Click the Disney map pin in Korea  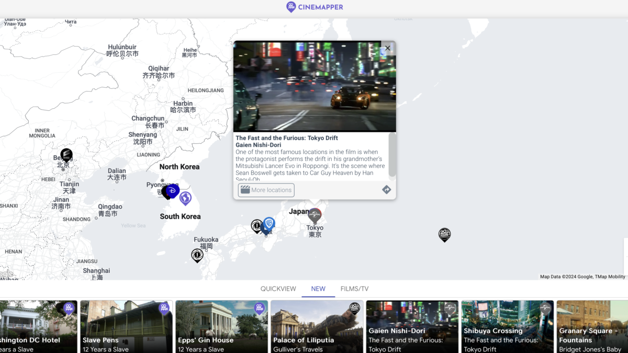172,190
